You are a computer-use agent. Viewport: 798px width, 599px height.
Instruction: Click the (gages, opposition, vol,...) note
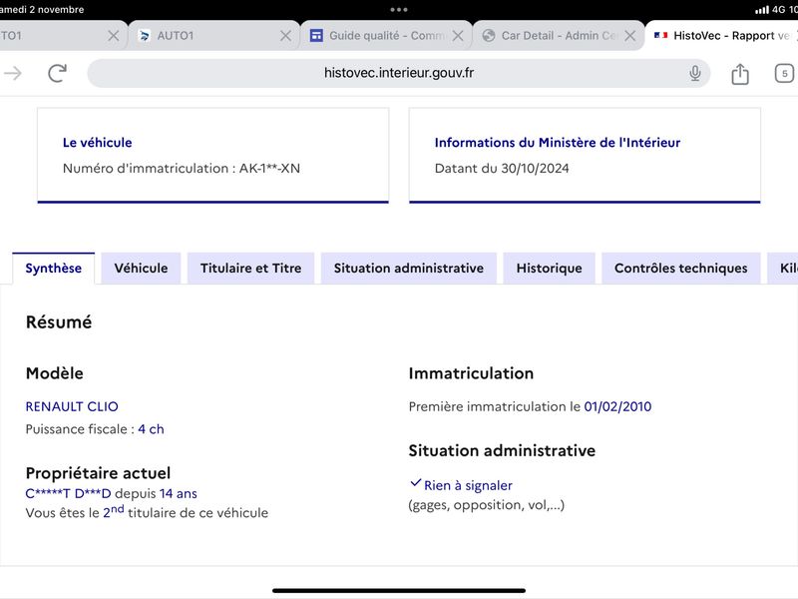click(x=487, y=505)
